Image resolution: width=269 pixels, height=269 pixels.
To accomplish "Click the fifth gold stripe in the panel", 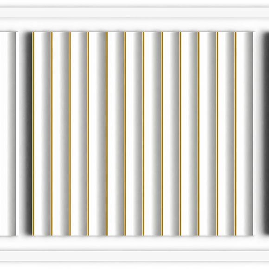I will 107,134.
